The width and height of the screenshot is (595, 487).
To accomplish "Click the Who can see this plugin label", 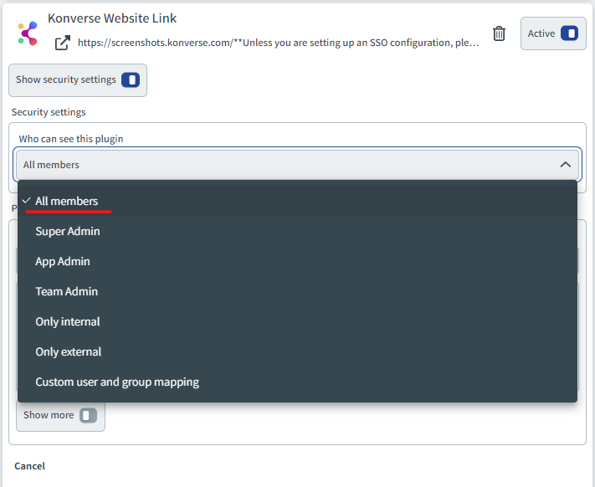I will coord(71,139).
